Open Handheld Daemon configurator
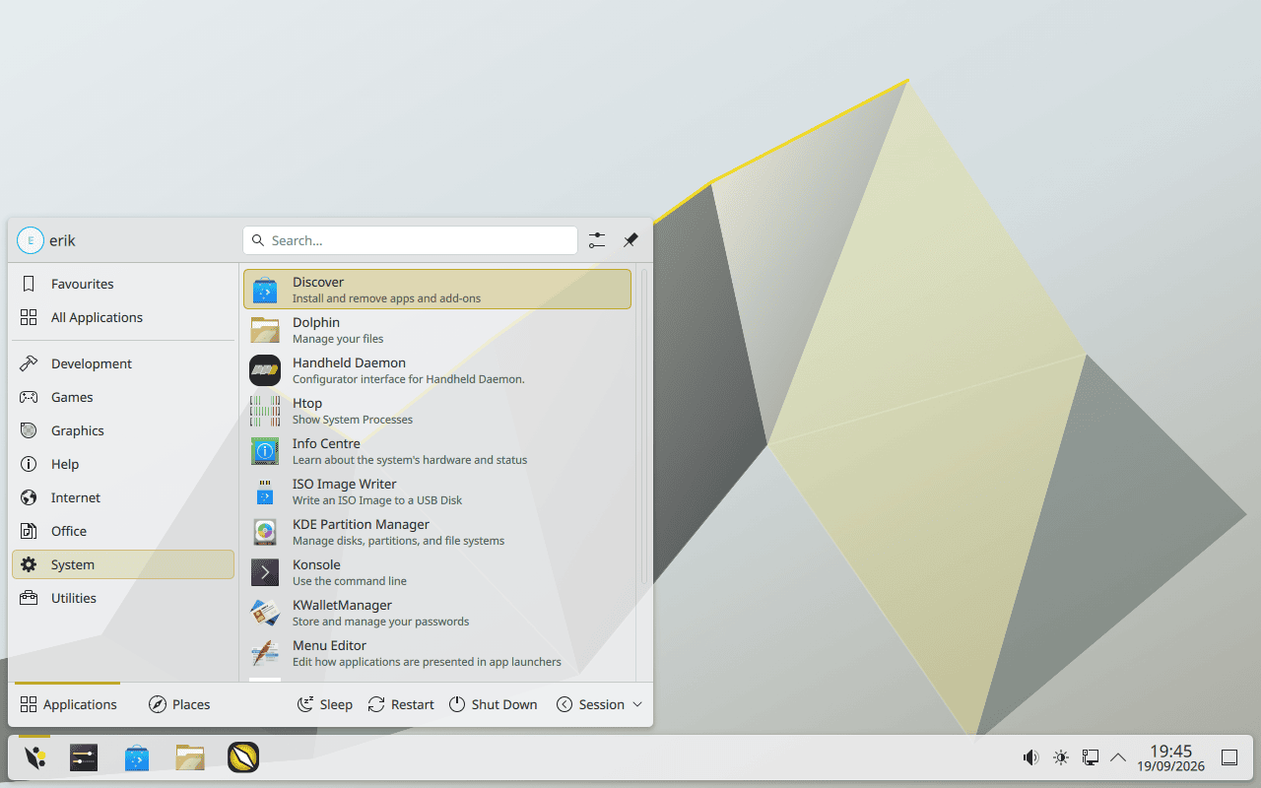The height and width of the screenshot is (788, 1261). point(437,370)
